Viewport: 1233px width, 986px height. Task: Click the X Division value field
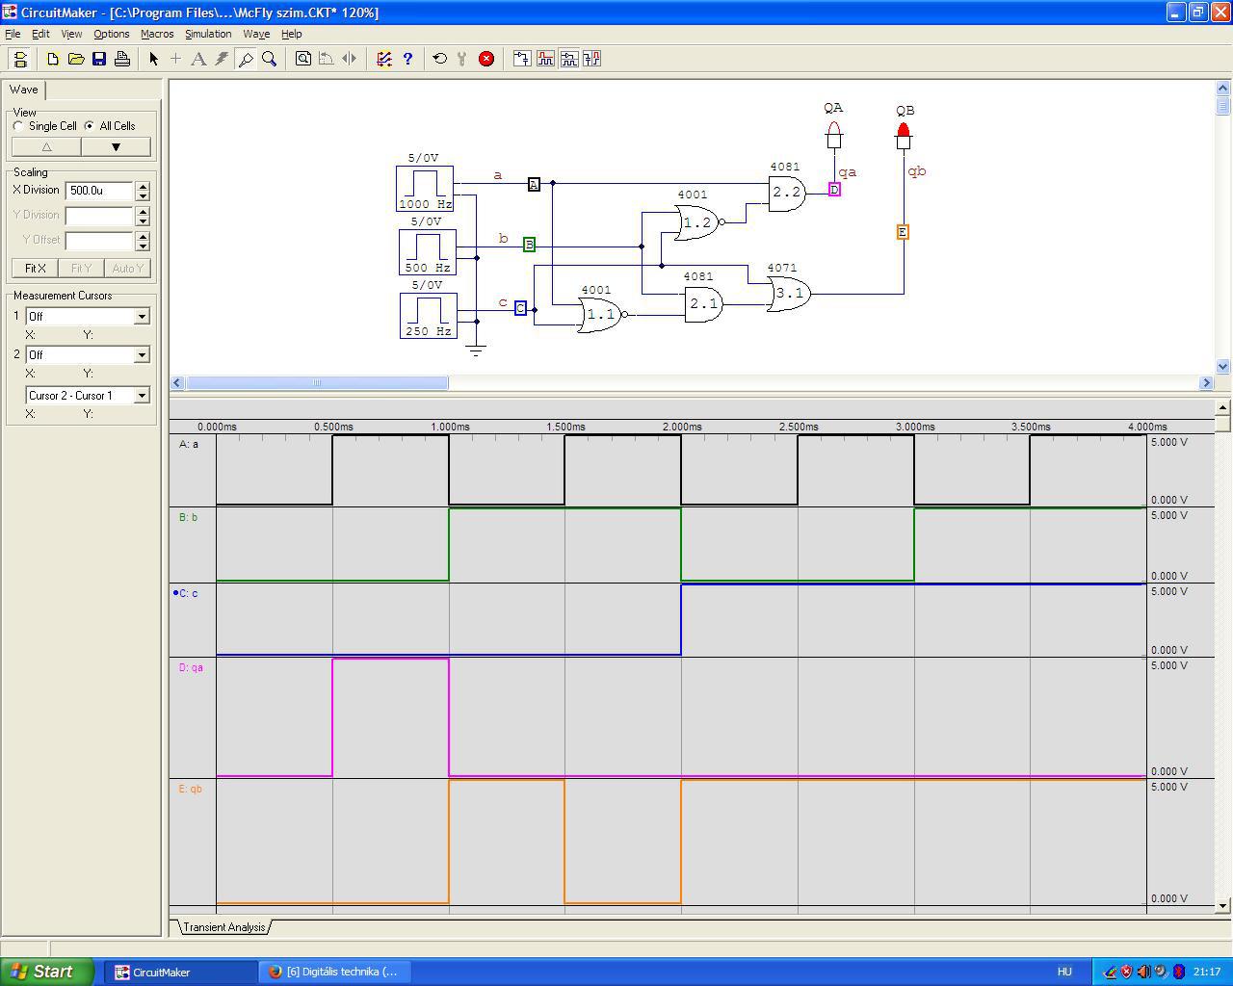(x=98, y=191)
